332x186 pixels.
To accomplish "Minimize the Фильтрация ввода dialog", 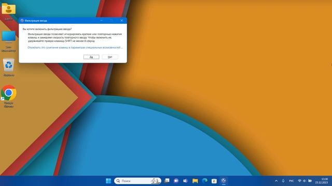I will (102, 21).
